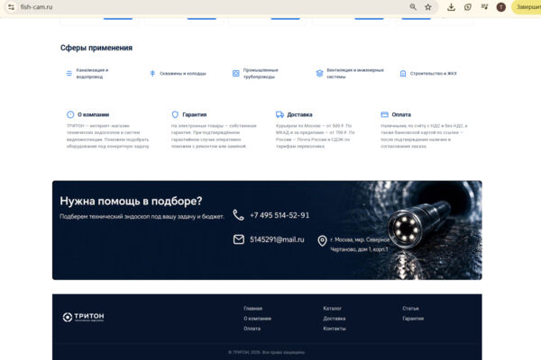Click the Гарантия heading in info blocks
This screenshot has height=360, width=541.
195,114
